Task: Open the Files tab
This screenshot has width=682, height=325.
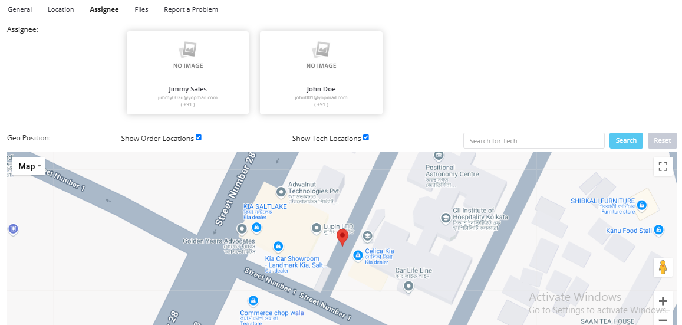Action: (141, 9)
